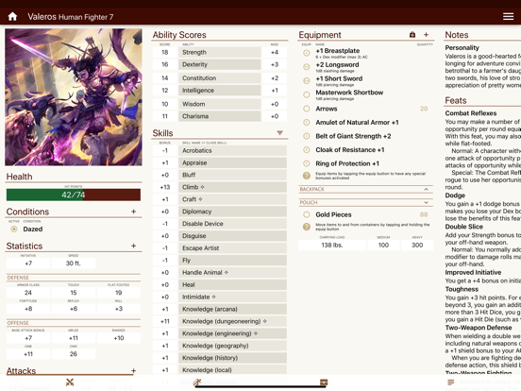Open the Acrobatics skill
The image size is (521, 391).
(232, 150)
